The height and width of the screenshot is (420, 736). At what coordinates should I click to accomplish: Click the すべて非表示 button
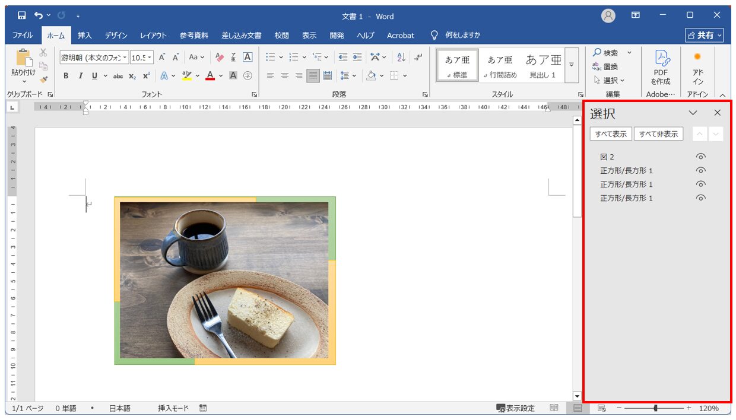point(658,134)
